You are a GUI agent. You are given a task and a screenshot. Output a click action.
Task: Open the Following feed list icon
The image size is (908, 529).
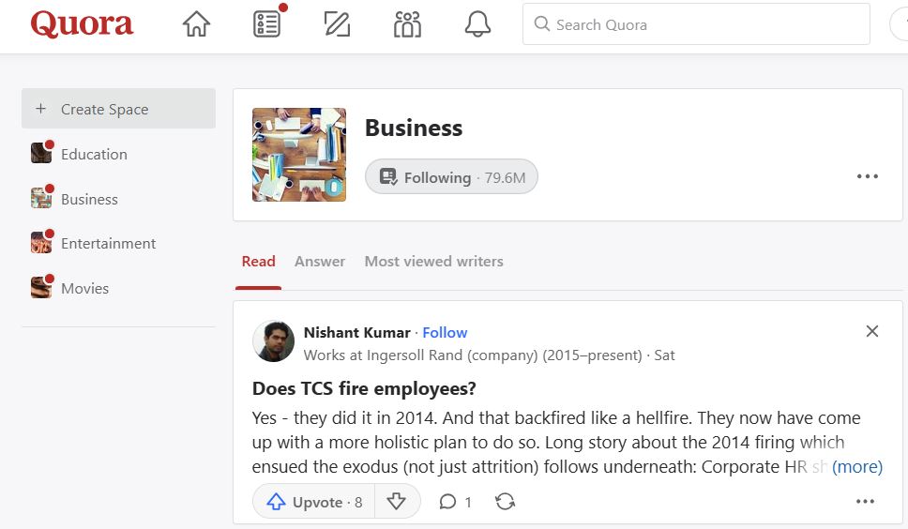pyautogui.click(x=267, y=24)
